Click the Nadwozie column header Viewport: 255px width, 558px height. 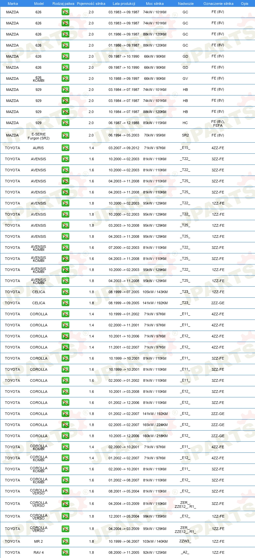[x=186, y=4]
